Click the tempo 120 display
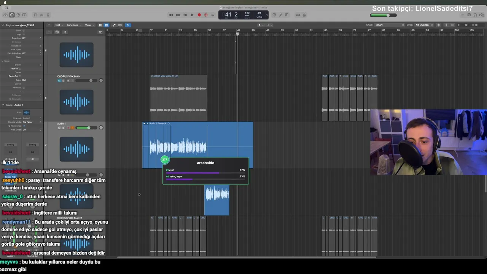Viewport: 487px width, 274px height. tap(247, 13)
